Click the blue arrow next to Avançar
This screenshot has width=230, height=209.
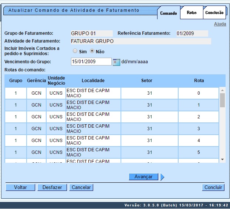point(162,177)
